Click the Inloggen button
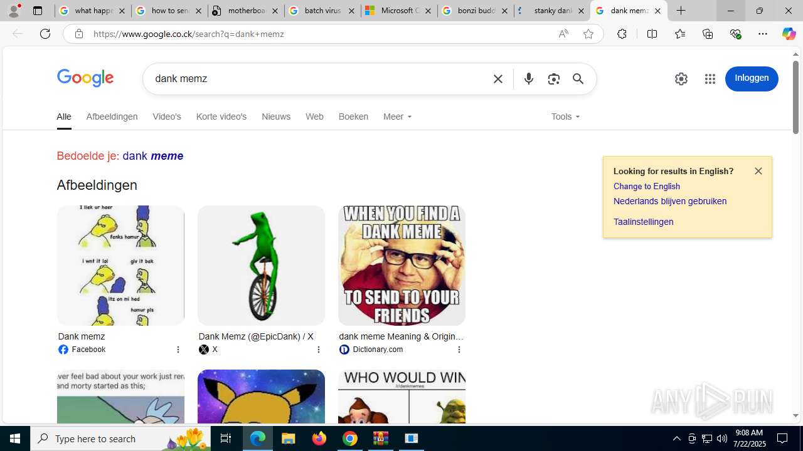Viewport: 803px width, 451px height. coord(752,78)
